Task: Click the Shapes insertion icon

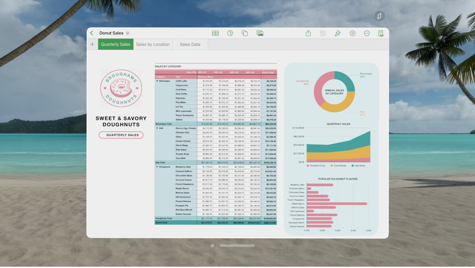Action: pyautogui.click(x=245, y=33)
